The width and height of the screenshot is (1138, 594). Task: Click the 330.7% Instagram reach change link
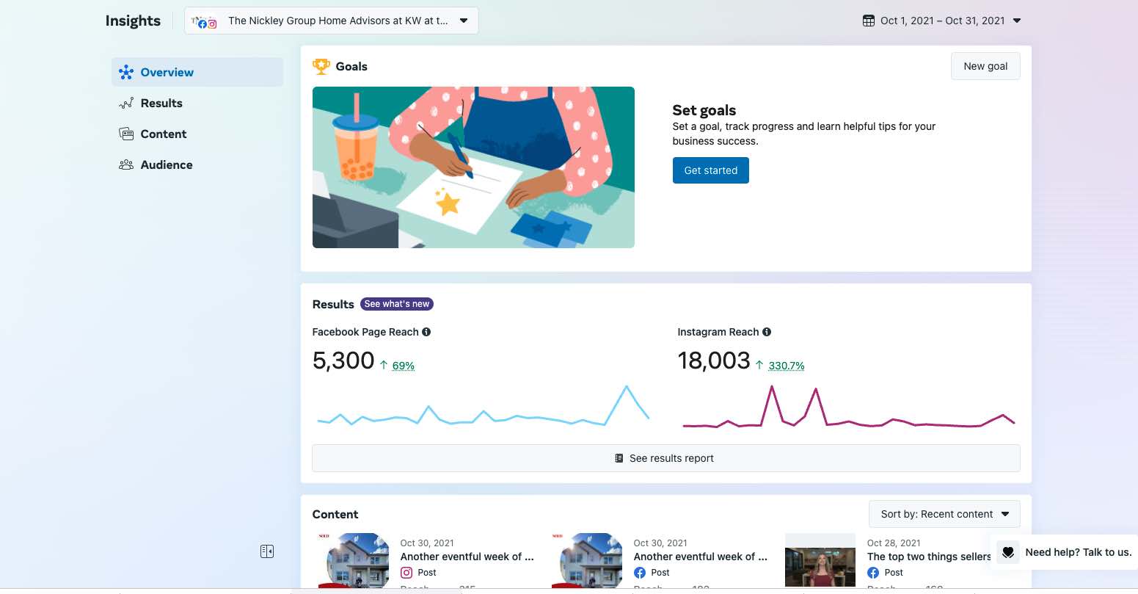(786, 366)
